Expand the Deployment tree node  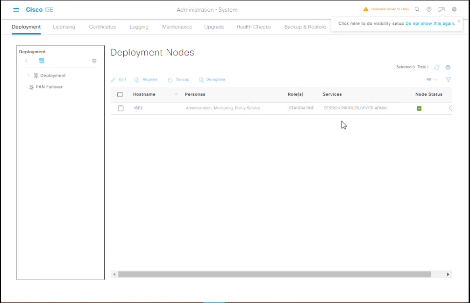28,75
